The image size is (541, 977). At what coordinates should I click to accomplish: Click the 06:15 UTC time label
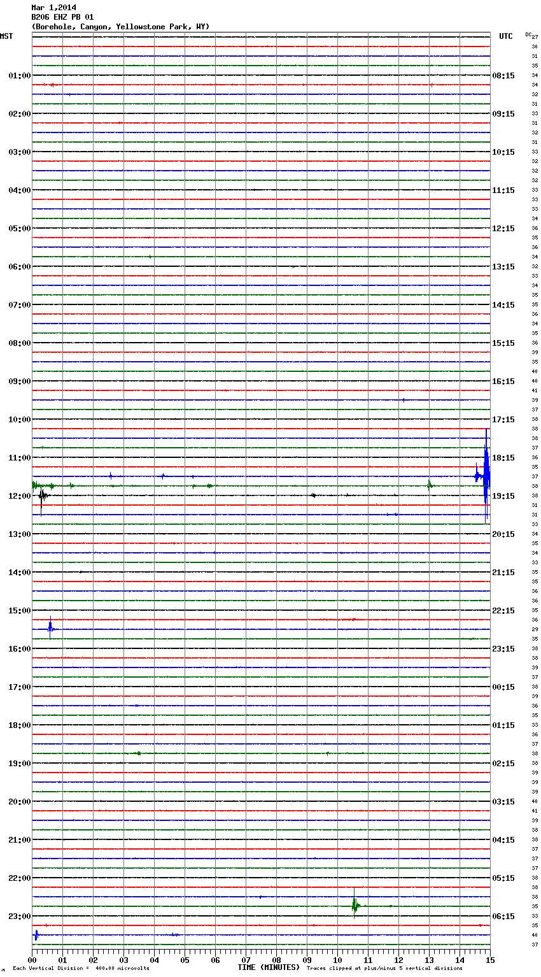[503, 916]
